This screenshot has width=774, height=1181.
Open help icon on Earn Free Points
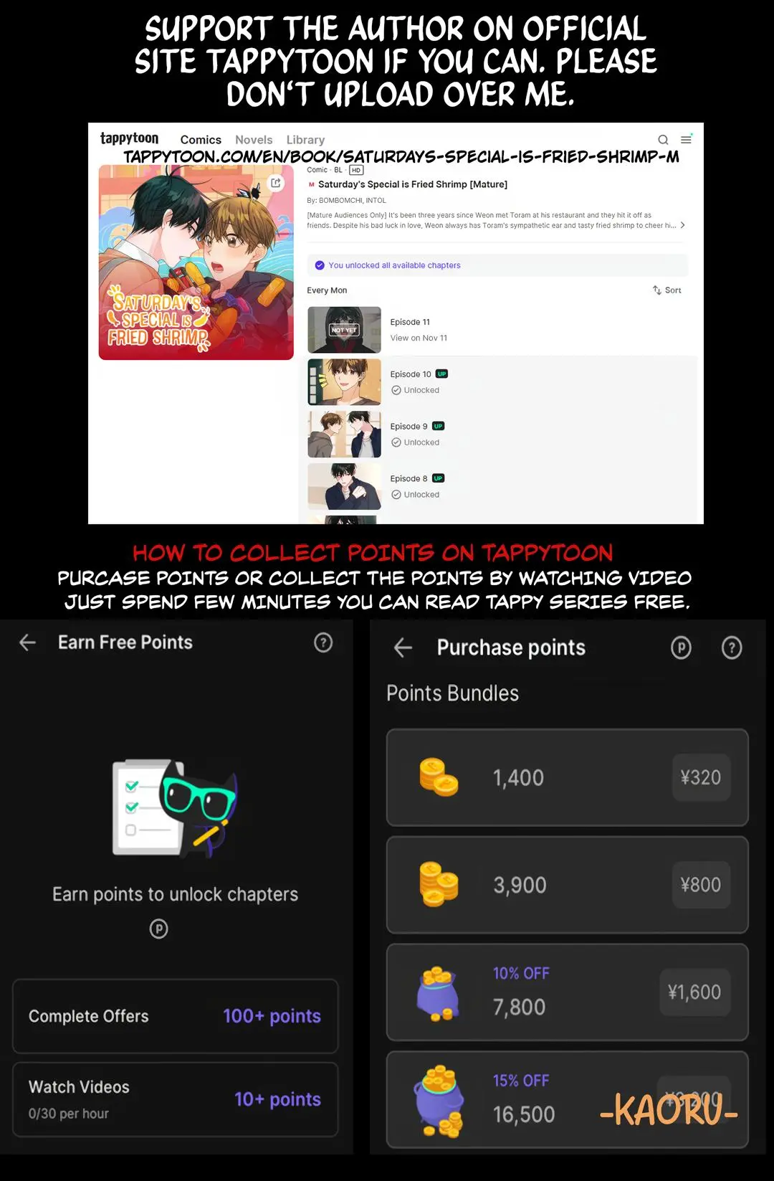point(323,642)
